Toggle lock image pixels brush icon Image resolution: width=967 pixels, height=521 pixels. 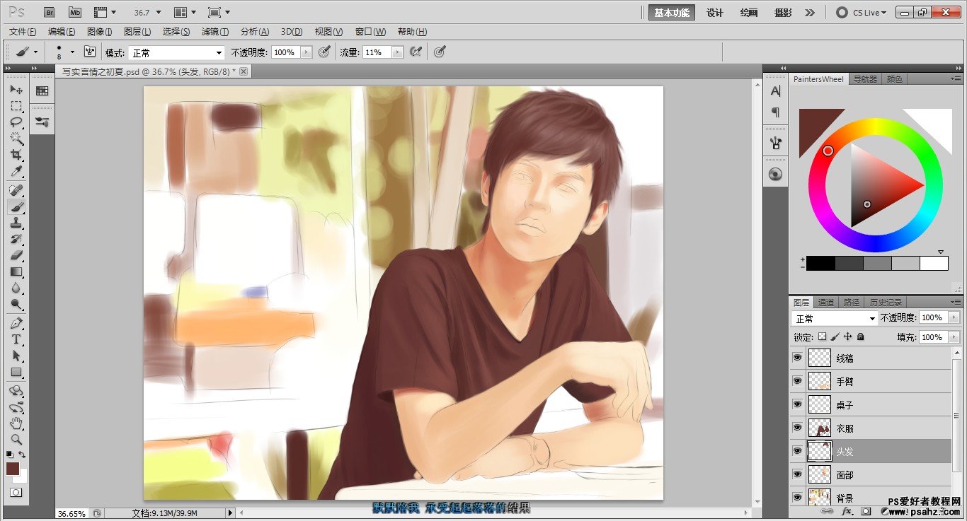(835, 337)
